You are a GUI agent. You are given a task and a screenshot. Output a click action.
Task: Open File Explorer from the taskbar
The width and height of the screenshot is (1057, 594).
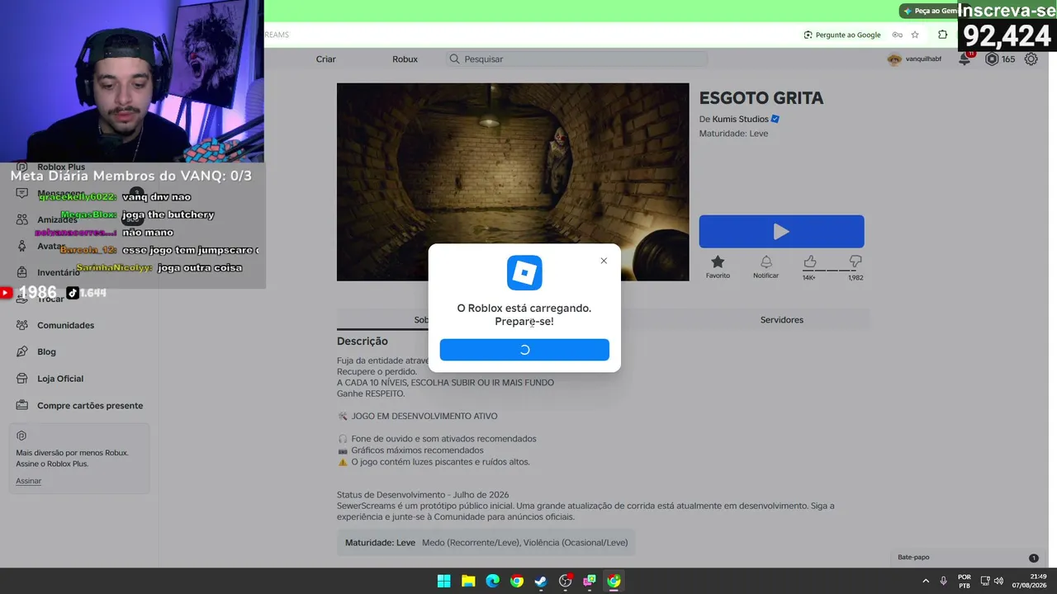click(468, 581)
